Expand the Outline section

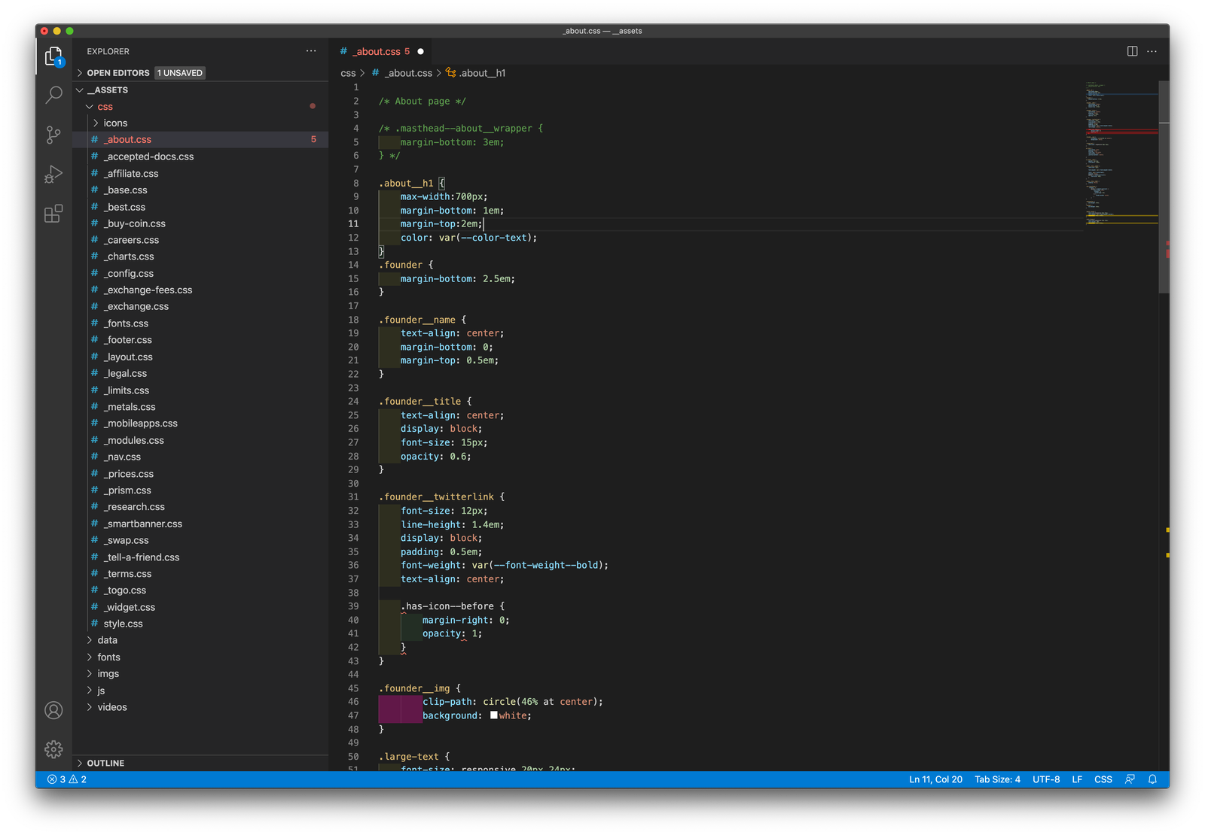(105, 763)
